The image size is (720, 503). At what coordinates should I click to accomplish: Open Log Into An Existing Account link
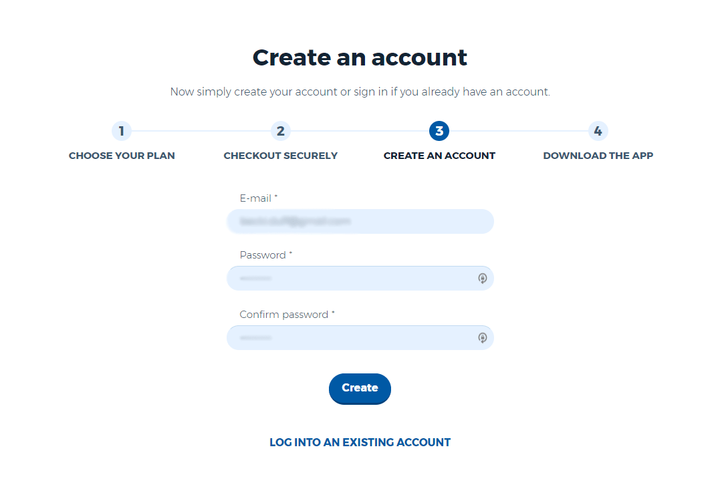tap(360, 442)
